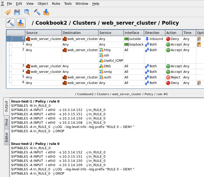Click the Accept action text in rule 2
The height and width of the screenshot is (177, 204).
[176, 50]
